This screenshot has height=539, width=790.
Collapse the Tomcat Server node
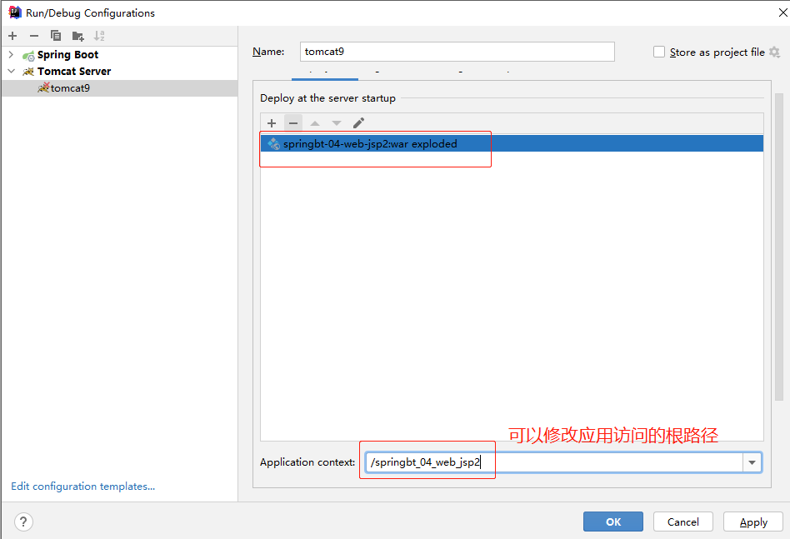pos(11,71)
